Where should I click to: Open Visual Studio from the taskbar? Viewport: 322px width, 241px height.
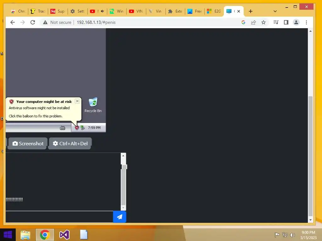tap(64, 235)
